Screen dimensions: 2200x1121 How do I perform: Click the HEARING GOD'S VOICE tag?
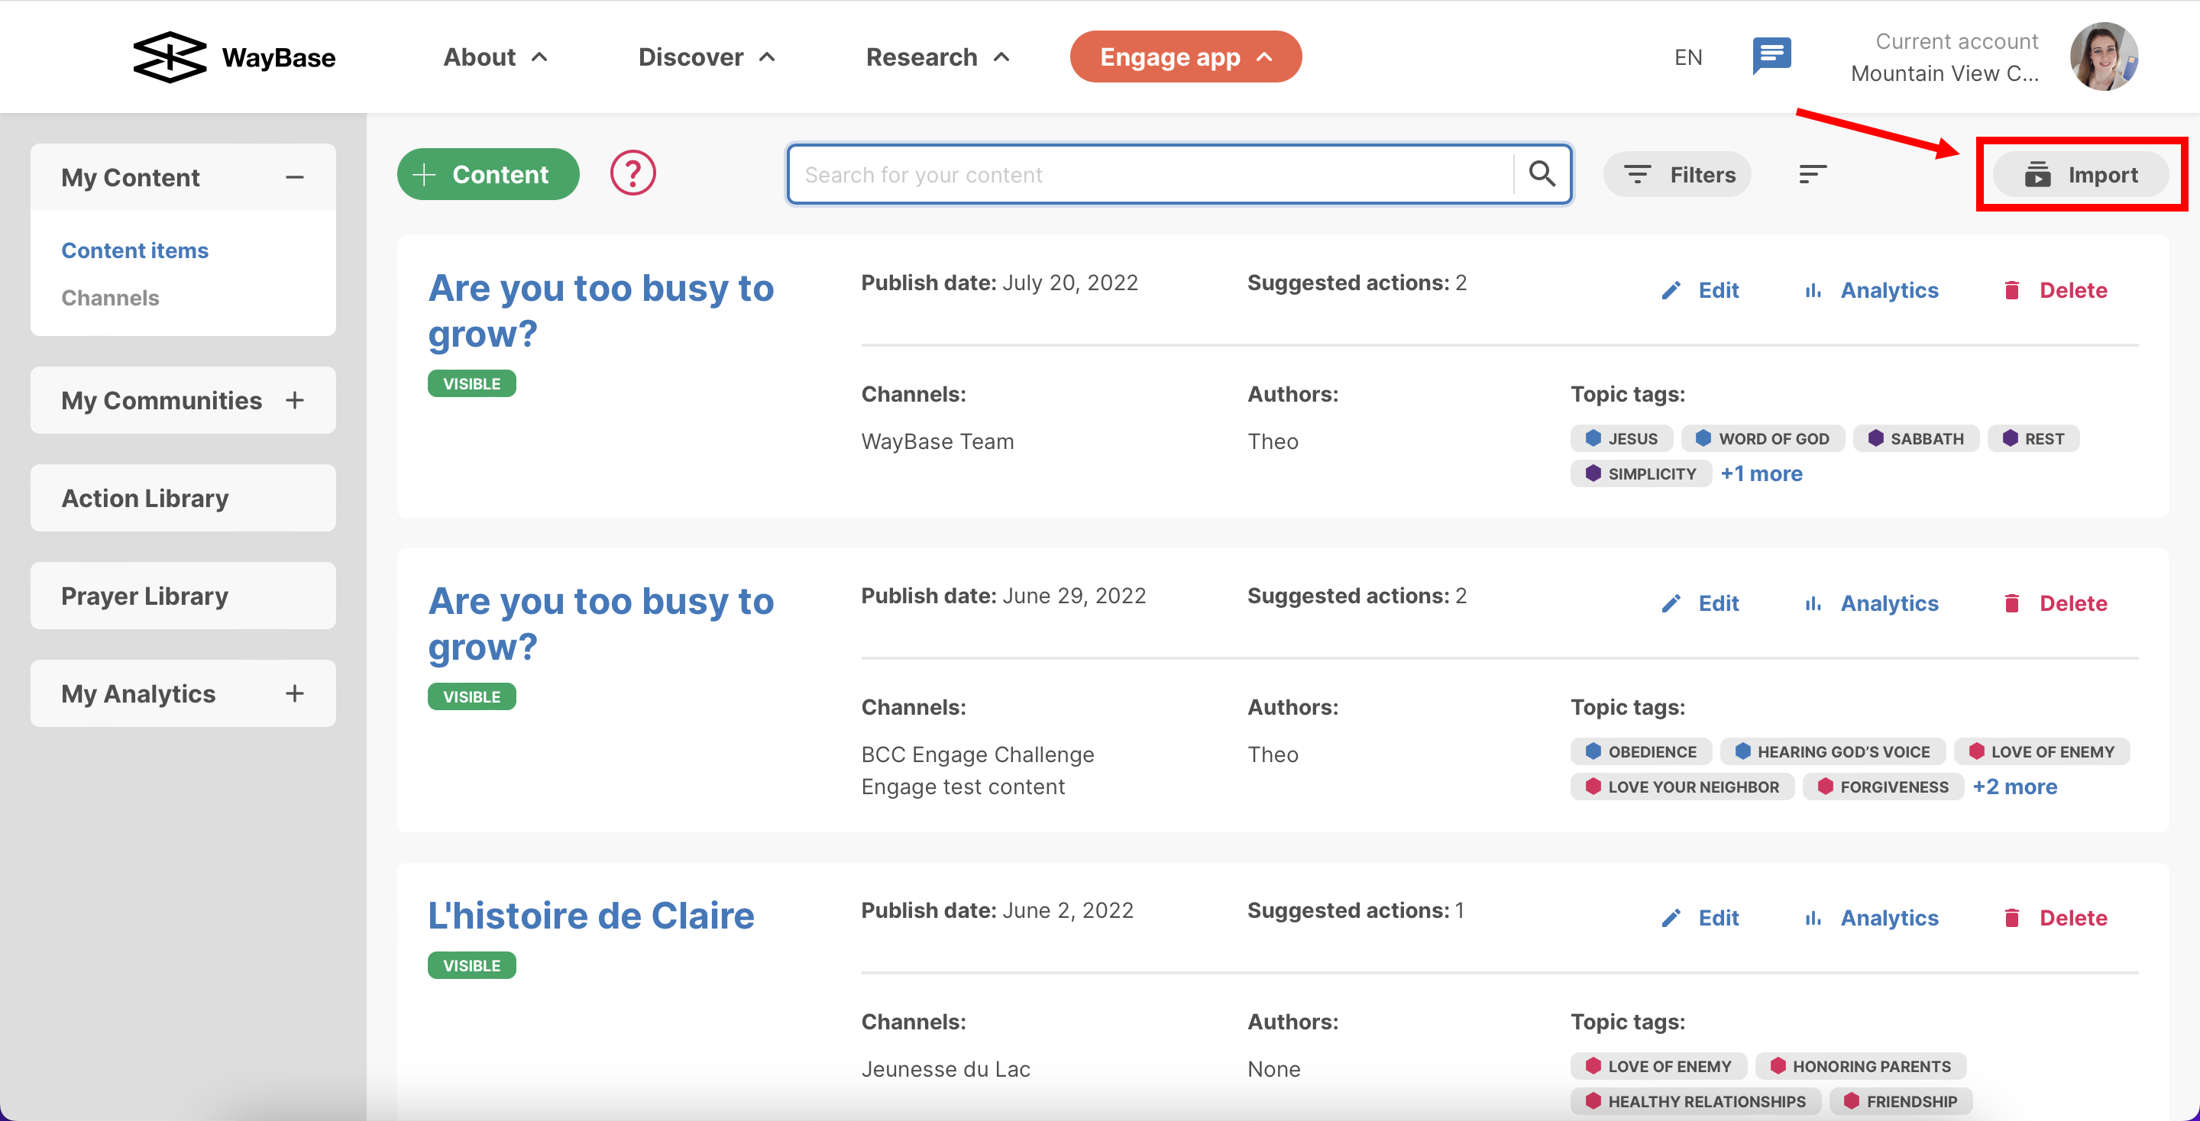1832,752
